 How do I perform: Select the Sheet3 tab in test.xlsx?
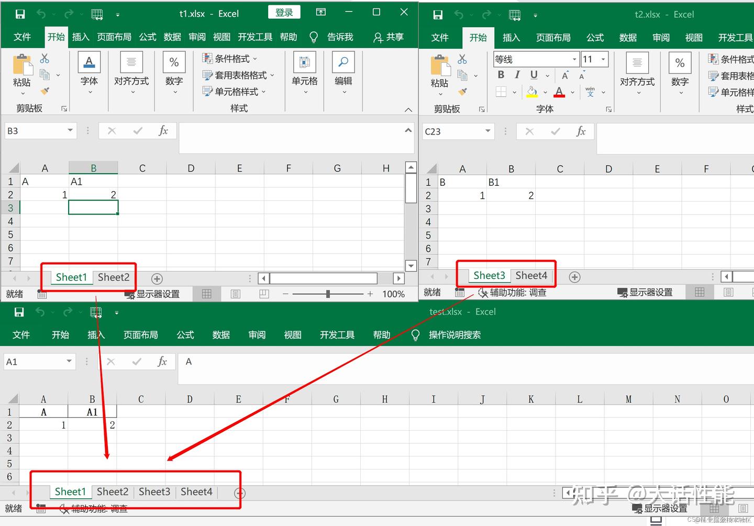(154, 491)
